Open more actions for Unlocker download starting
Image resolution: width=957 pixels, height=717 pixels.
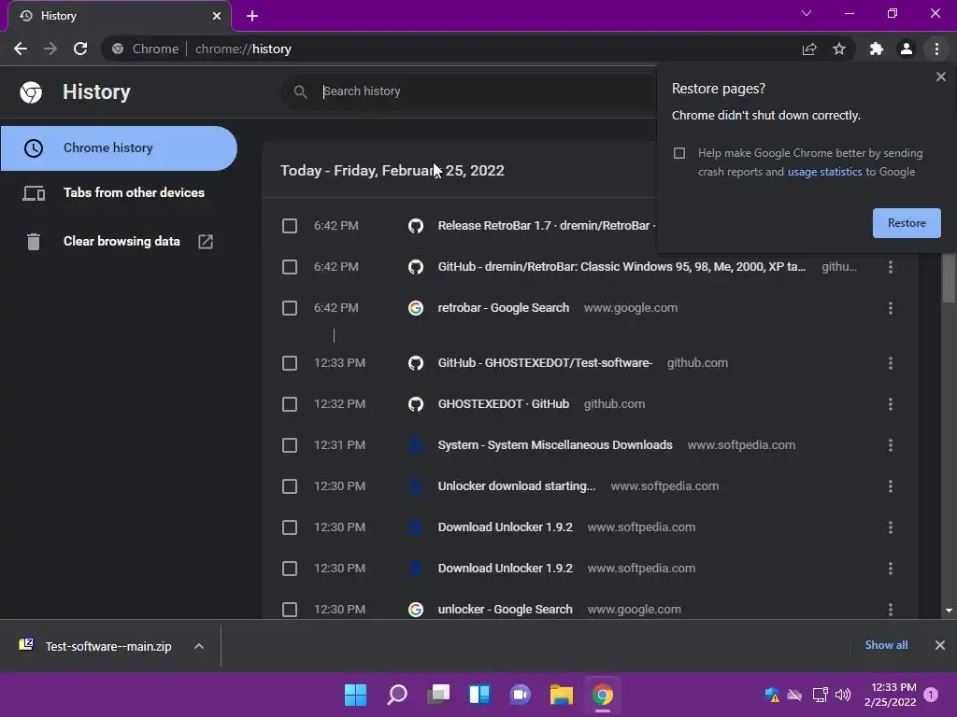tap(891, 486)
